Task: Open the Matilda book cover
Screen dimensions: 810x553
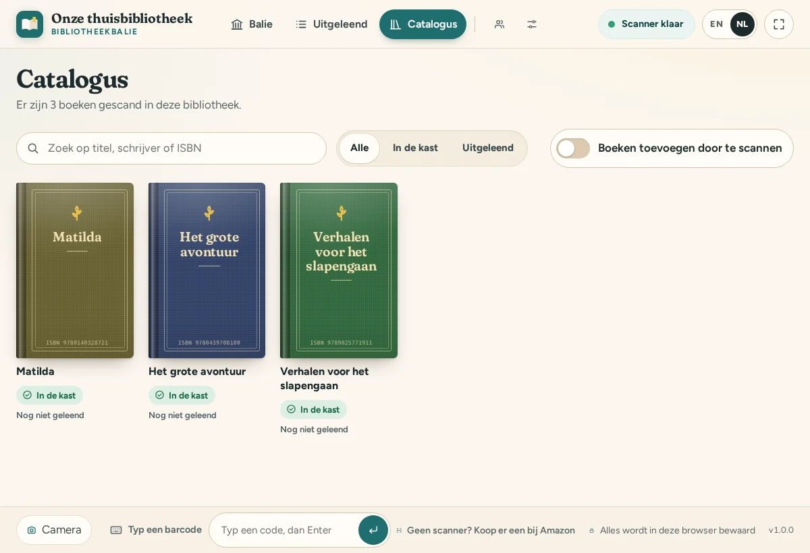Action: pyautogui.click(x=75, y=270)
